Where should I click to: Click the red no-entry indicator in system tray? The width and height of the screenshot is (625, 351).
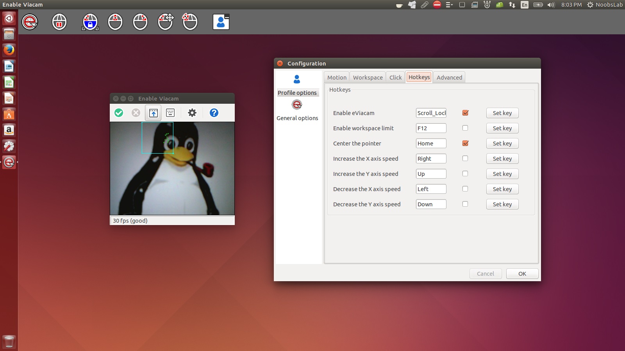(437, 5)
